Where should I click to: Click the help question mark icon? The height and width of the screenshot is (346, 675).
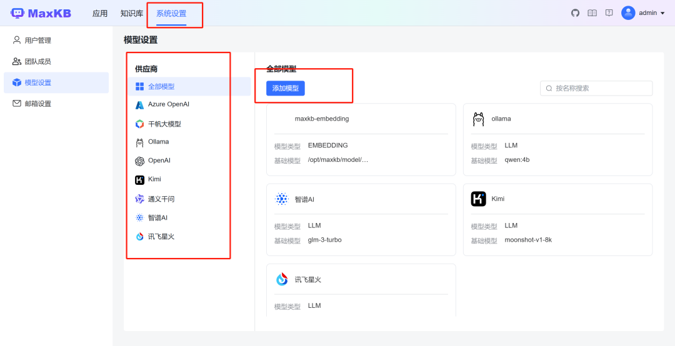pos(609,13)
